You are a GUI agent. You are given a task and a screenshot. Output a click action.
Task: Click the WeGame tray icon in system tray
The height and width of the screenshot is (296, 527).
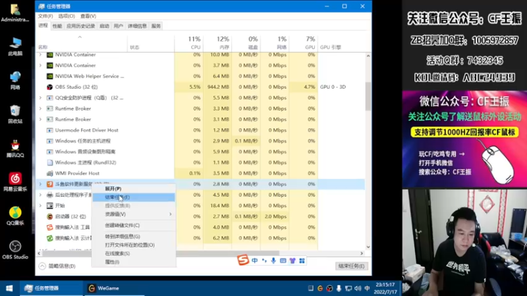(320, 288)
